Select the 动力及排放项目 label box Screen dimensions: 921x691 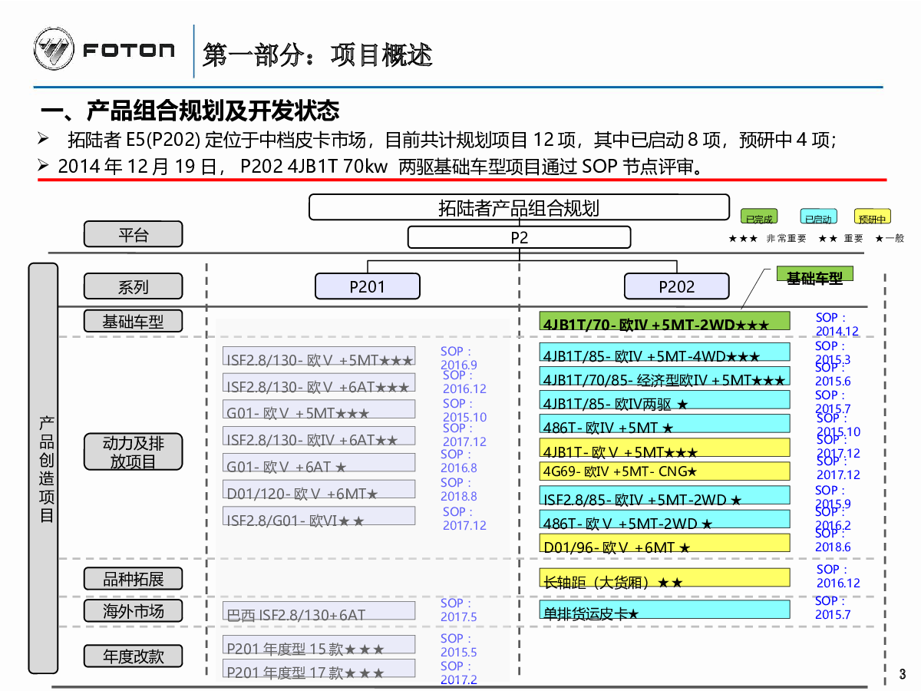(x=134, y=451)
